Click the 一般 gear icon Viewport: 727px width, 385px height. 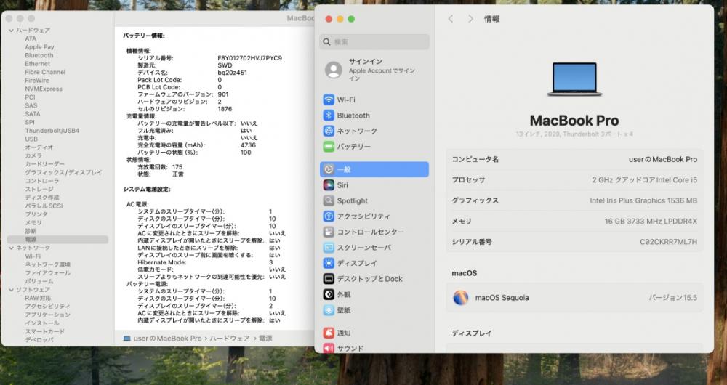tap(329, 169)
